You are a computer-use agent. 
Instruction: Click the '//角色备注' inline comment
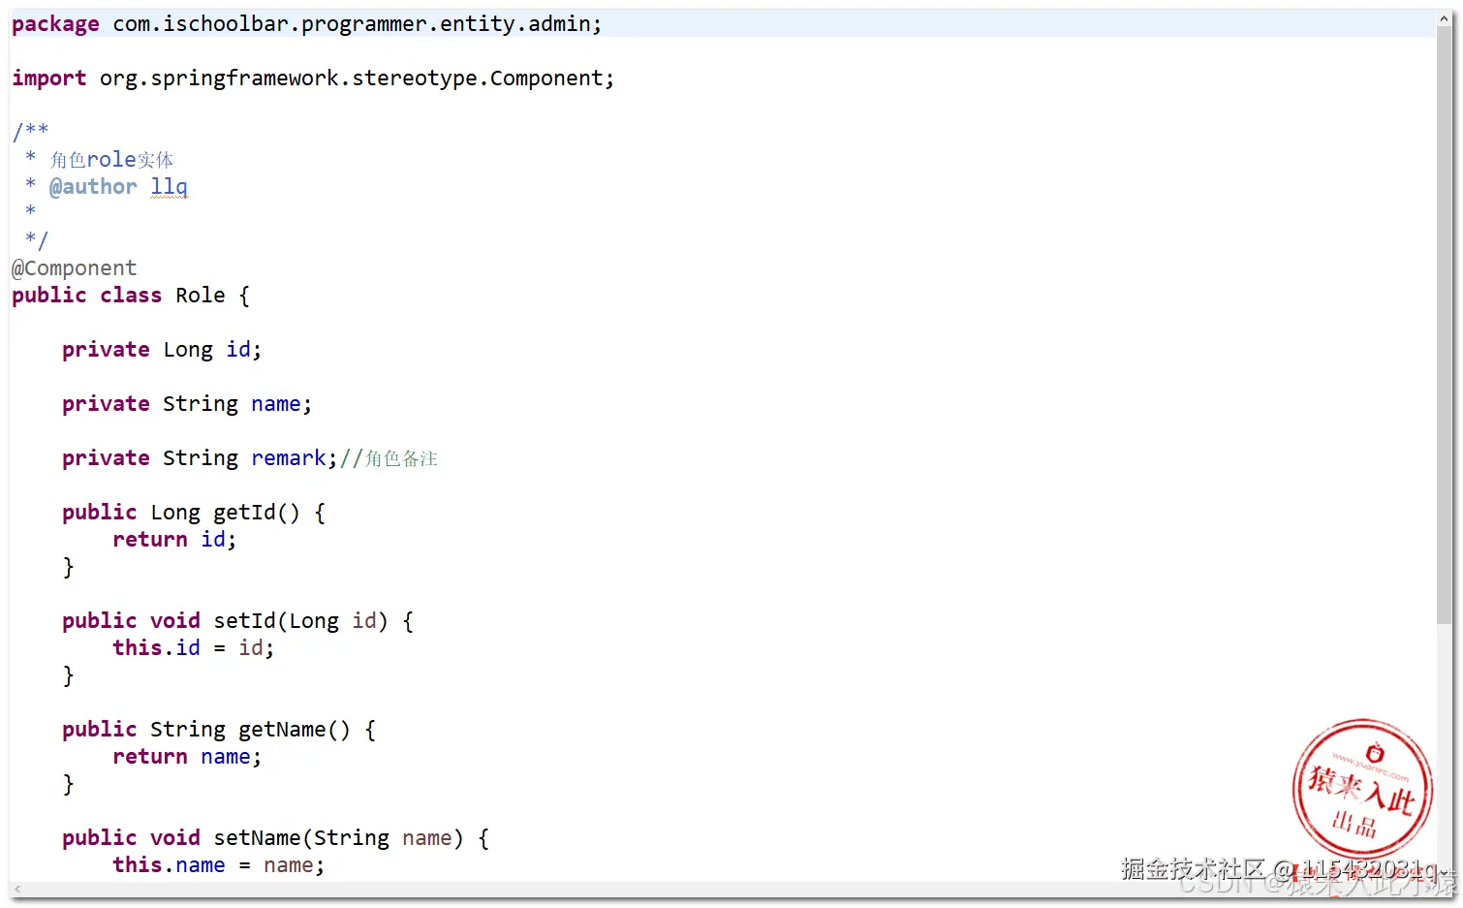coord(389,458)
